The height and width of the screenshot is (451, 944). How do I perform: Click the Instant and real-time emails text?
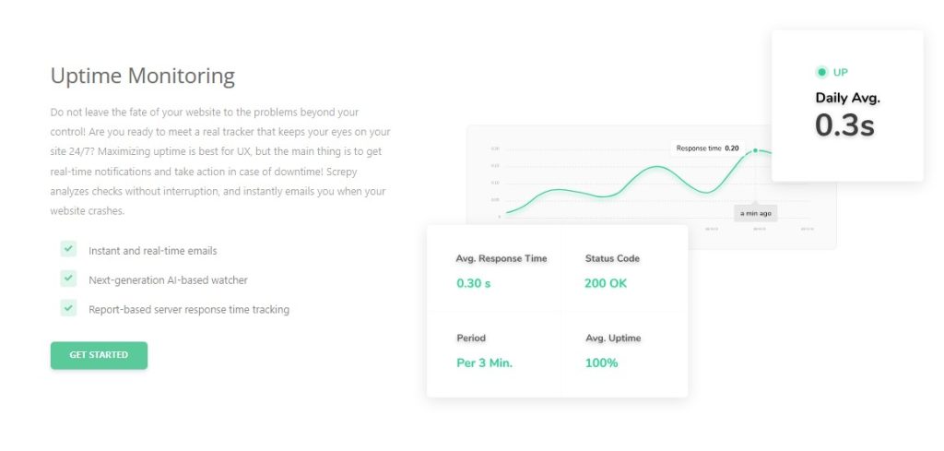tap(153, 250)
